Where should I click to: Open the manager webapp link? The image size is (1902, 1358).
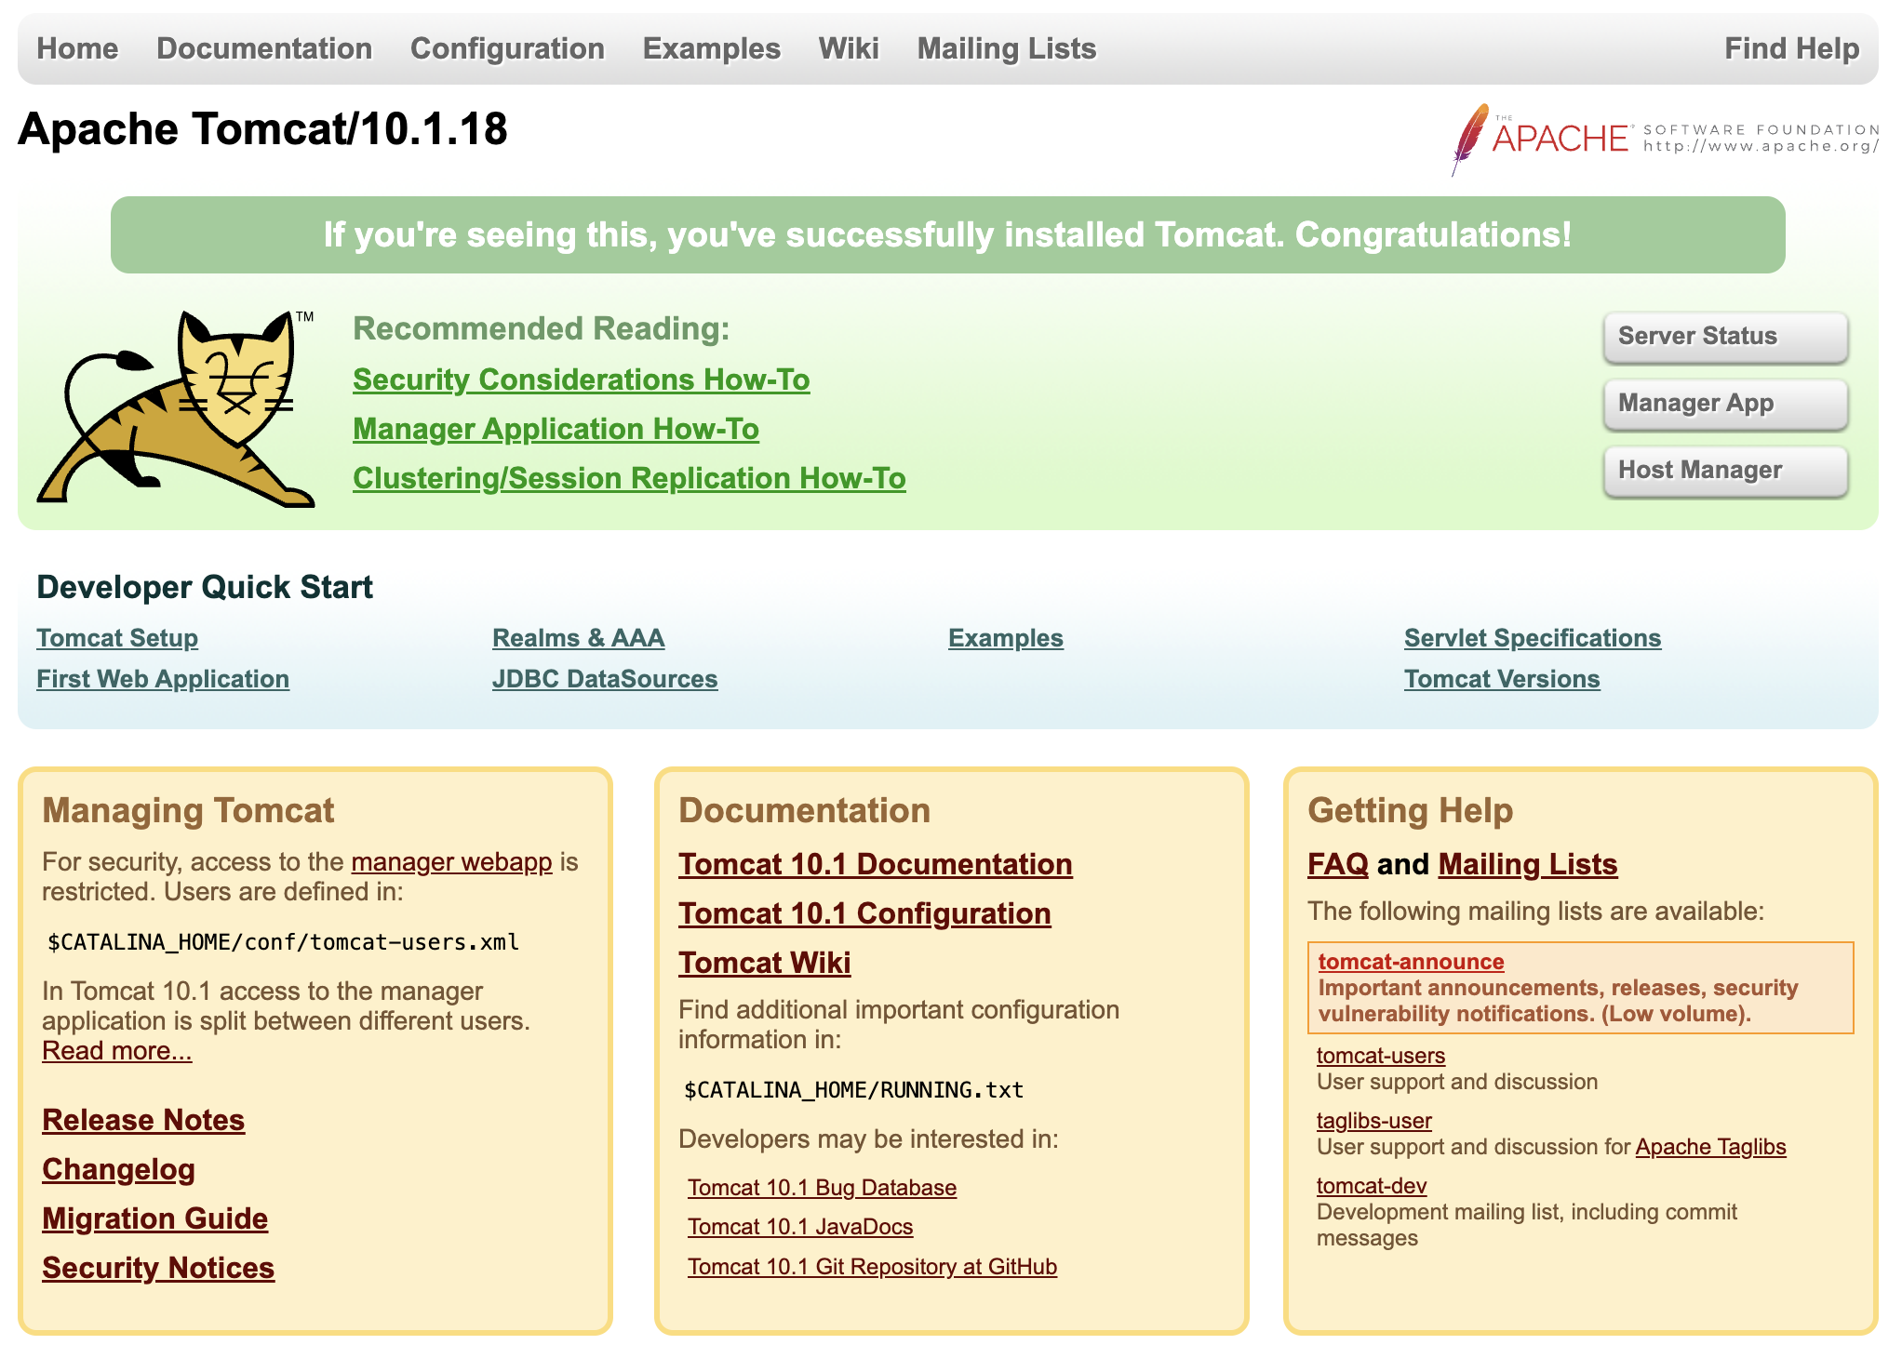[451, 862]
